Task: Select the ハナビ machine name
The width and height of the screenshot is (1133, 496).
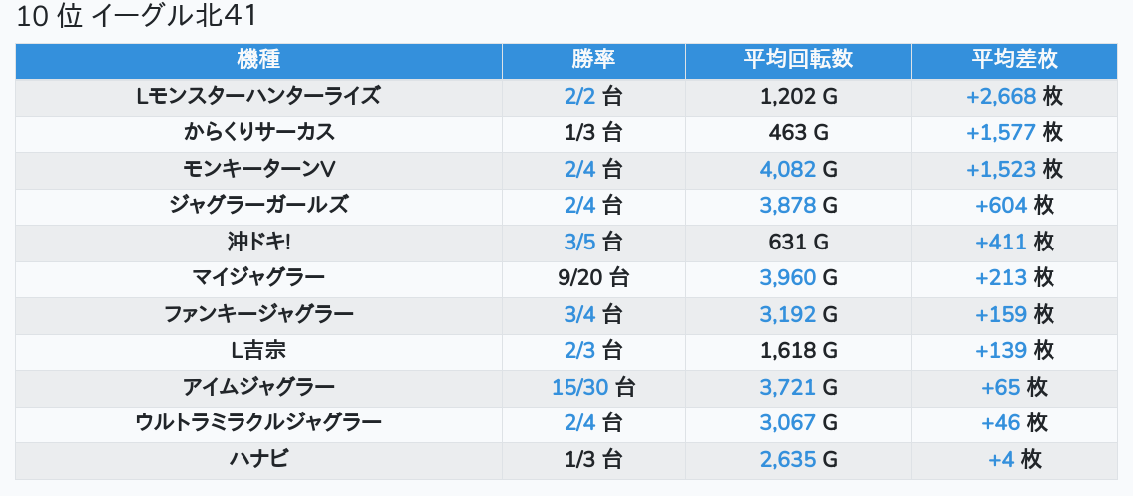Action: pos(258,459)
